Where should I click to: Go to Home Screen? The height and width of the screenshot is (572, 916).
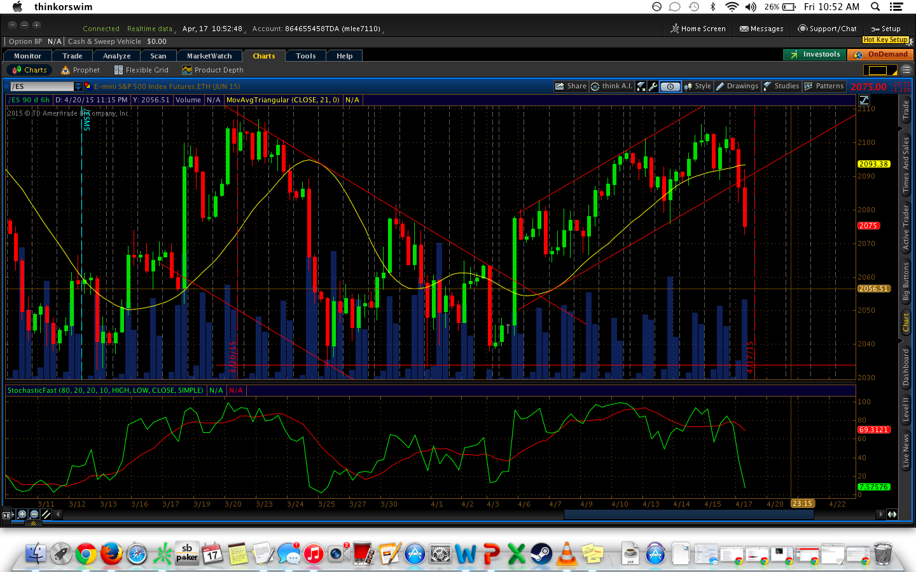tap(698, 29)
